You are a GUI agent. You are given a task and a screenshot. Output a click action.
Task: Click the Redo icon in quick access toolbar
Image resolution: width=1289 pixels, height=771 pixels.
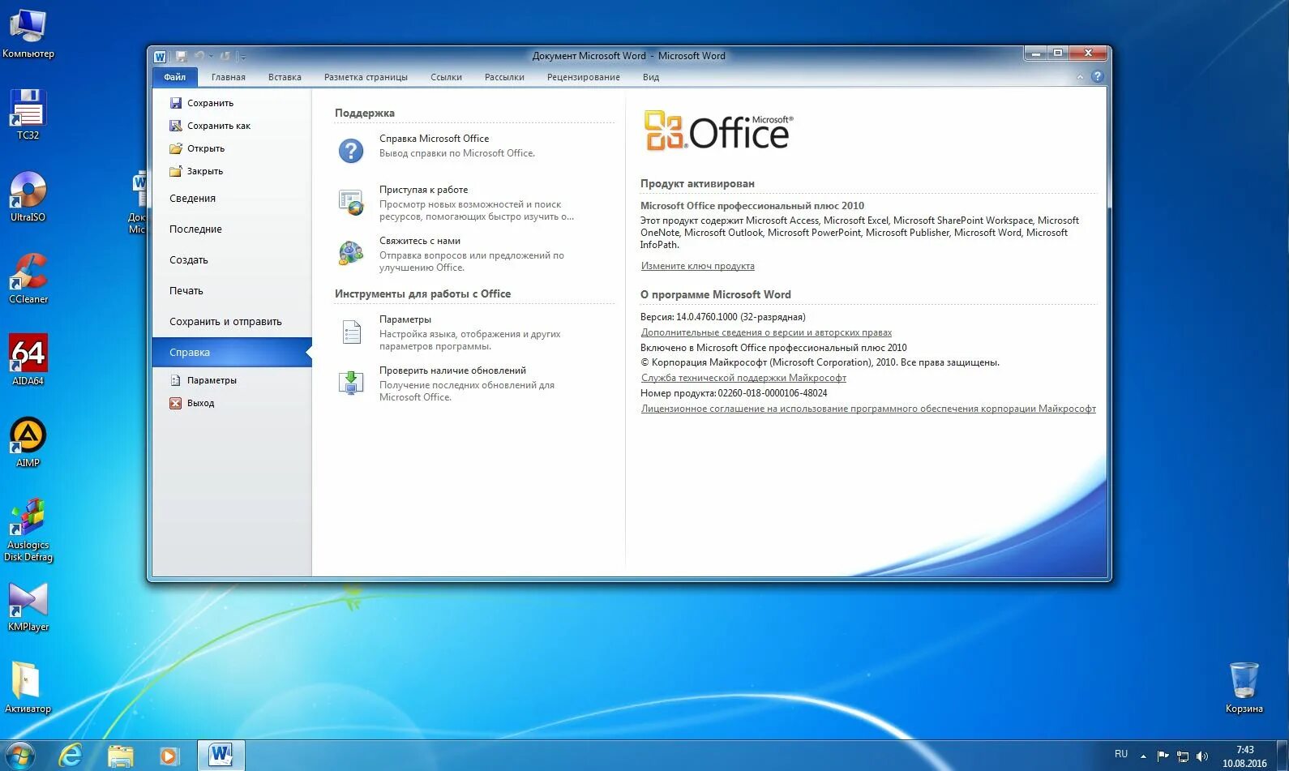(225, 56)
